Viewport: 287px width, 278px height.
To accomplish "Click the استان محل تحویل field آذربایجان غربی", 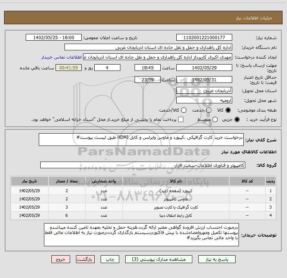I will (x=204, y=90).
